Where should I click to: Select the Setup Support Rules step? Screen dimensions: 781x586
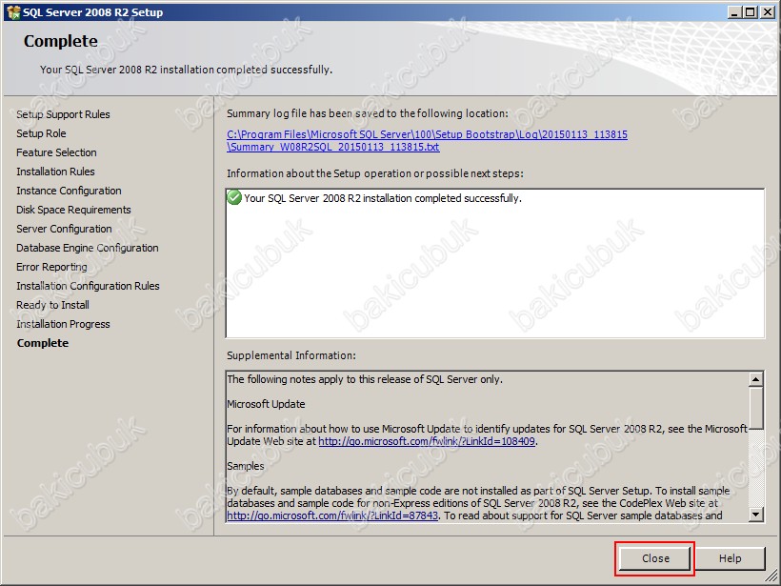click(x=63, y=114)
